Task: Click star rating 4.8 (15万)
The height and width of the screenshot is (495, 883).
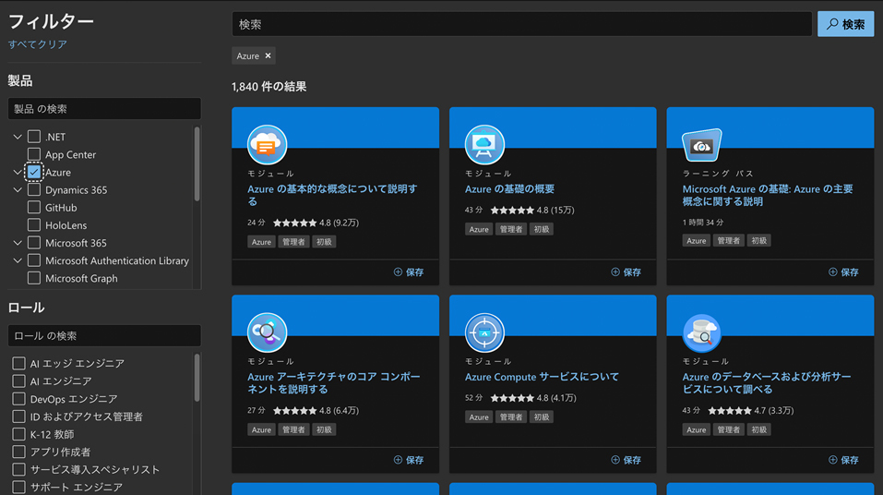Action: [532, 211]
